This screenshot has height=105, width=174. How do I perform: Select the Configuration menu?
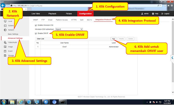85,14
